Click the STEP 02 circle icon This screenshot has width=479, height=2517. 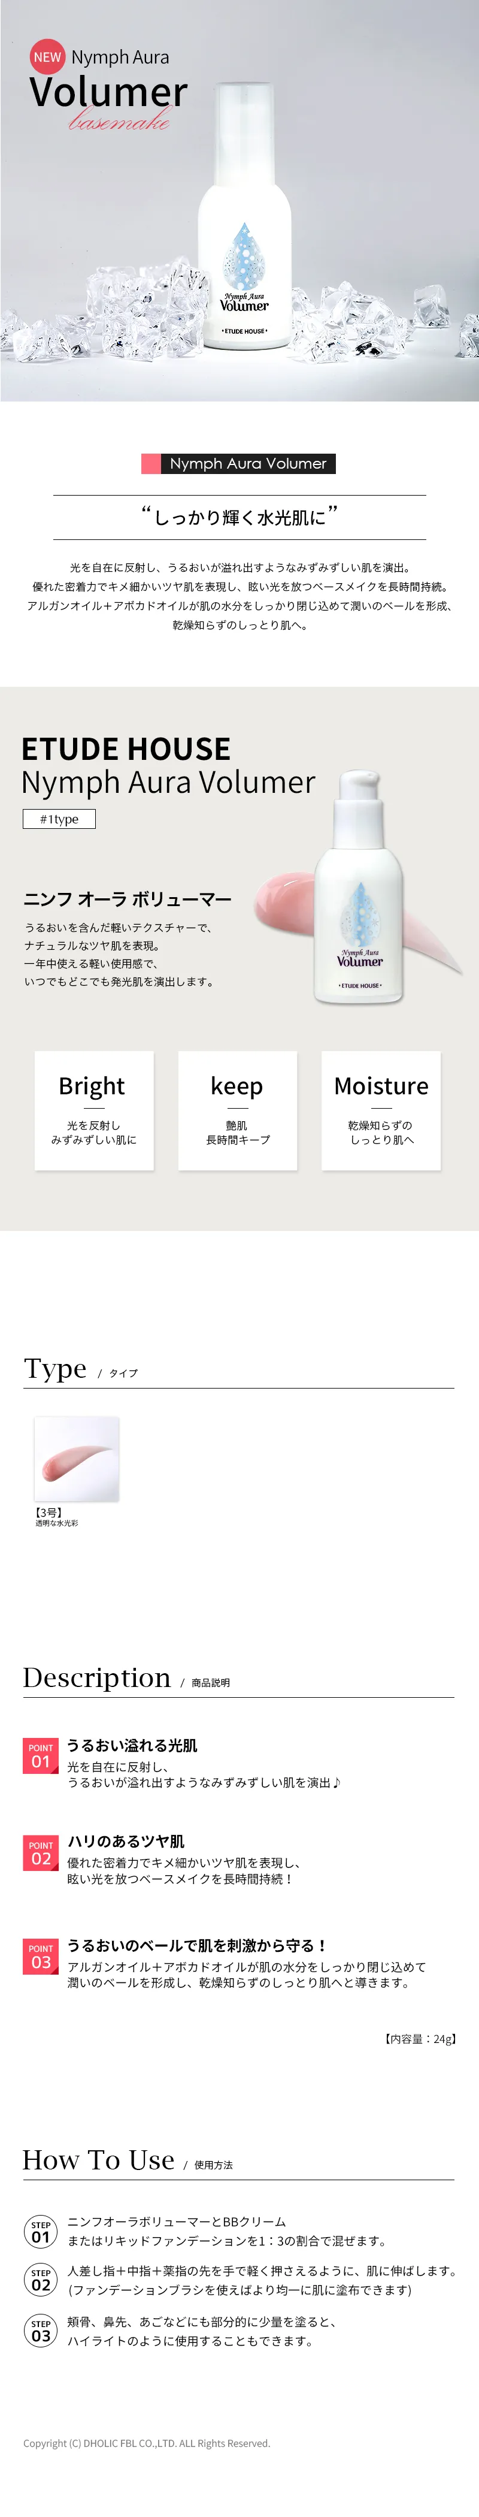(x=41, y=2280)
